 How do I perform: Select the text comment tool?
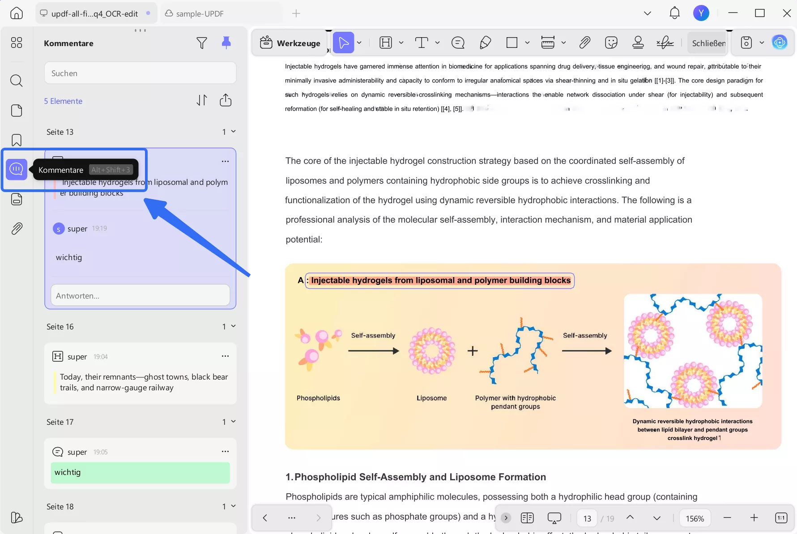(x=422, y=43)
